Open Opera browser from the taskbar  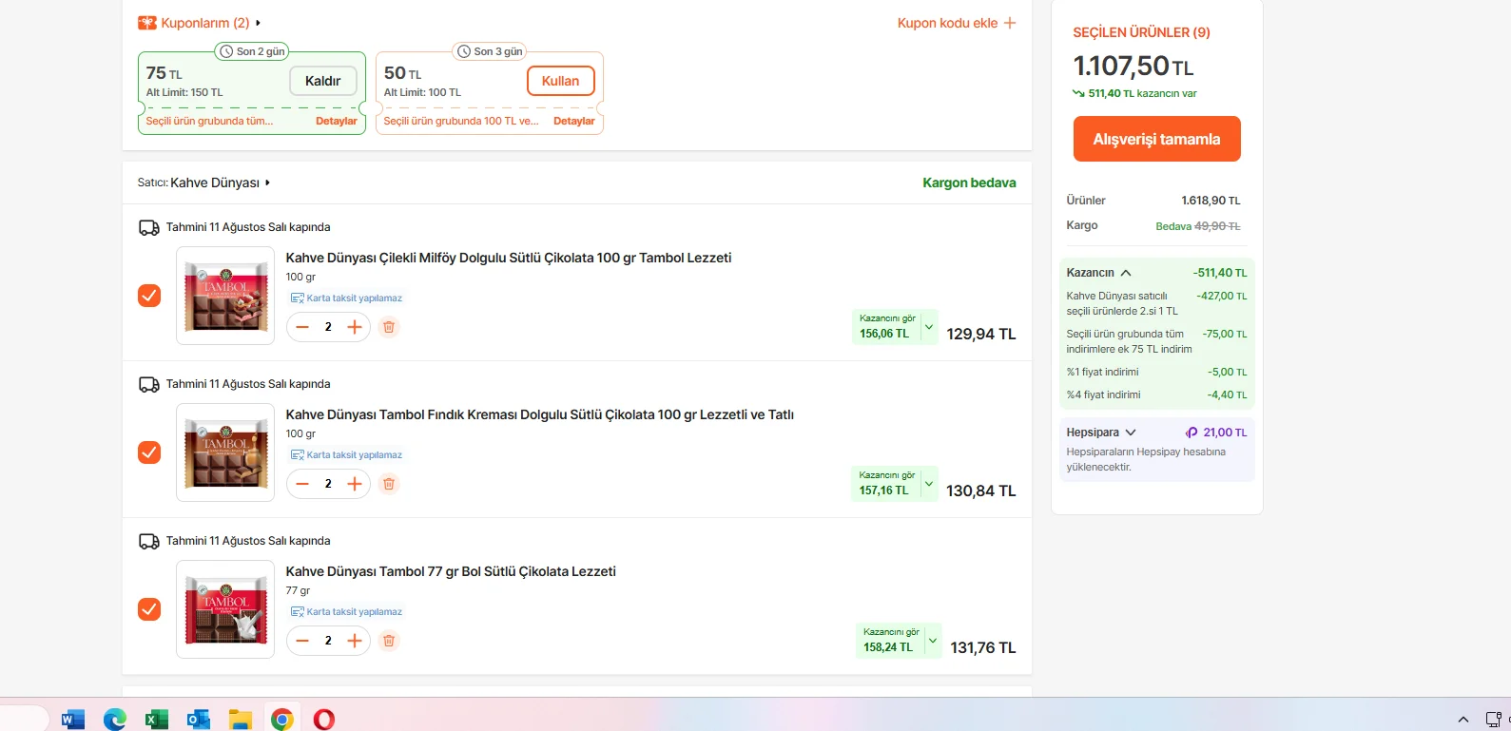point(324,720)
